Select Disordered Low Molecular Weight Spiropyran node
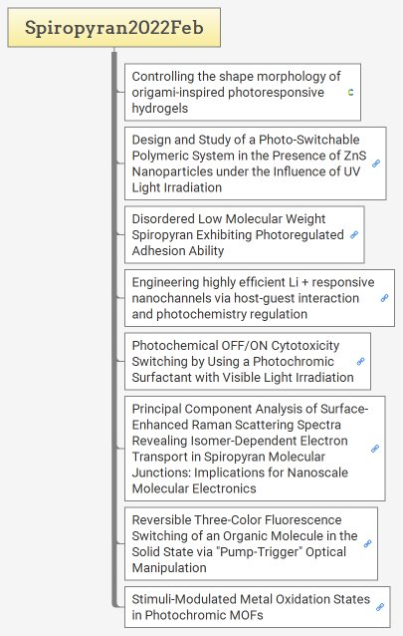 (x=245, y=235)
